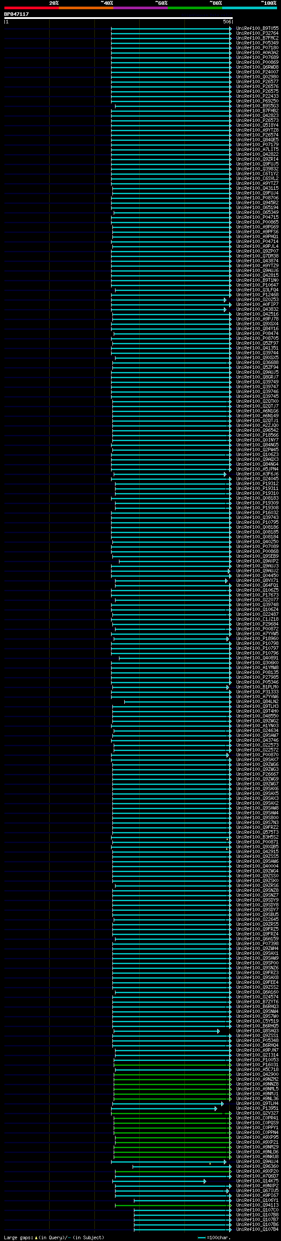This screenshot has width=281, height=1241.
Task: Select hit label UniRef100_P10796
Action: 257,653
